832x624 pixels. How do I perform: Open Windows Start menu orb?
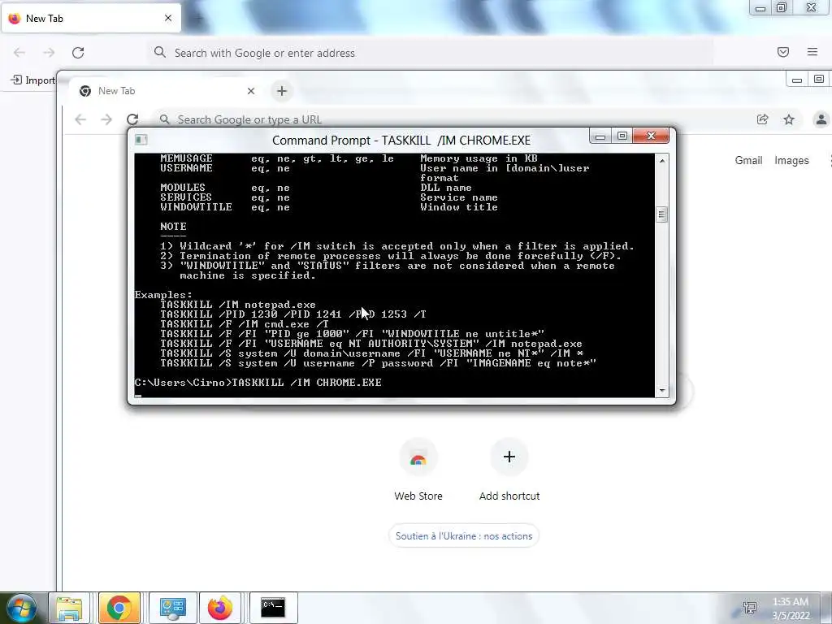tap(22, 608)
